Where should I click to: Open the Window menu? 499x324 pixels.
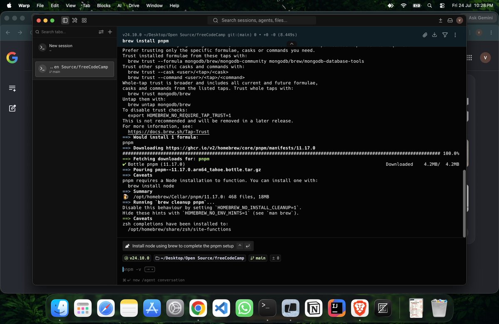point(154,5)
